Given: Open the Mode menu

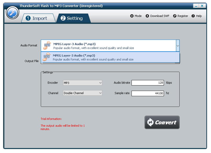Looking at the screenshot, I should coord(136,16).
